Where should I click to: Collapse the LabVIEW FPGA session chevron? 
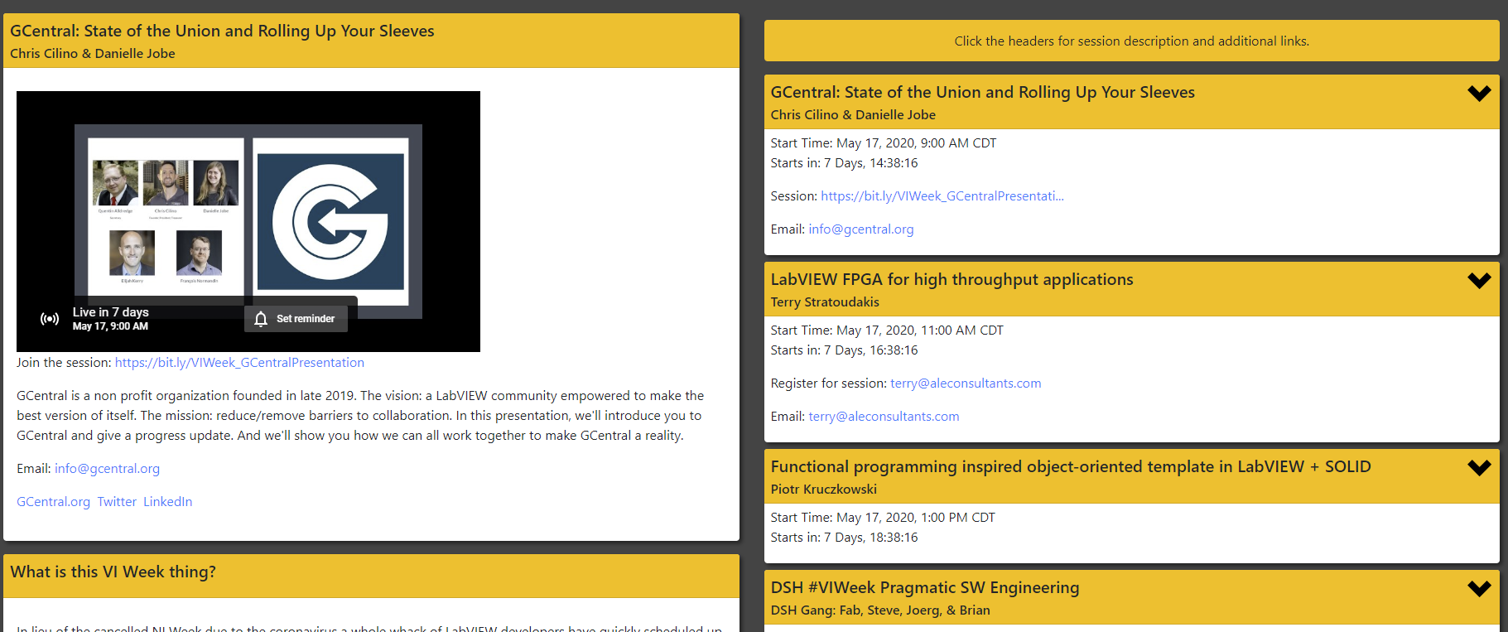[x=1478, y=281]
